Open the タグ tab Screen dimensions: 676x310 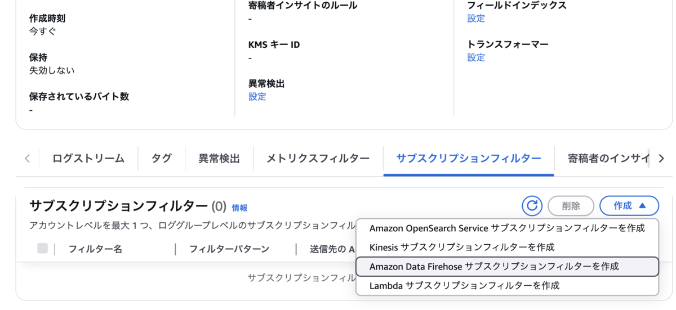click(161, 159)
